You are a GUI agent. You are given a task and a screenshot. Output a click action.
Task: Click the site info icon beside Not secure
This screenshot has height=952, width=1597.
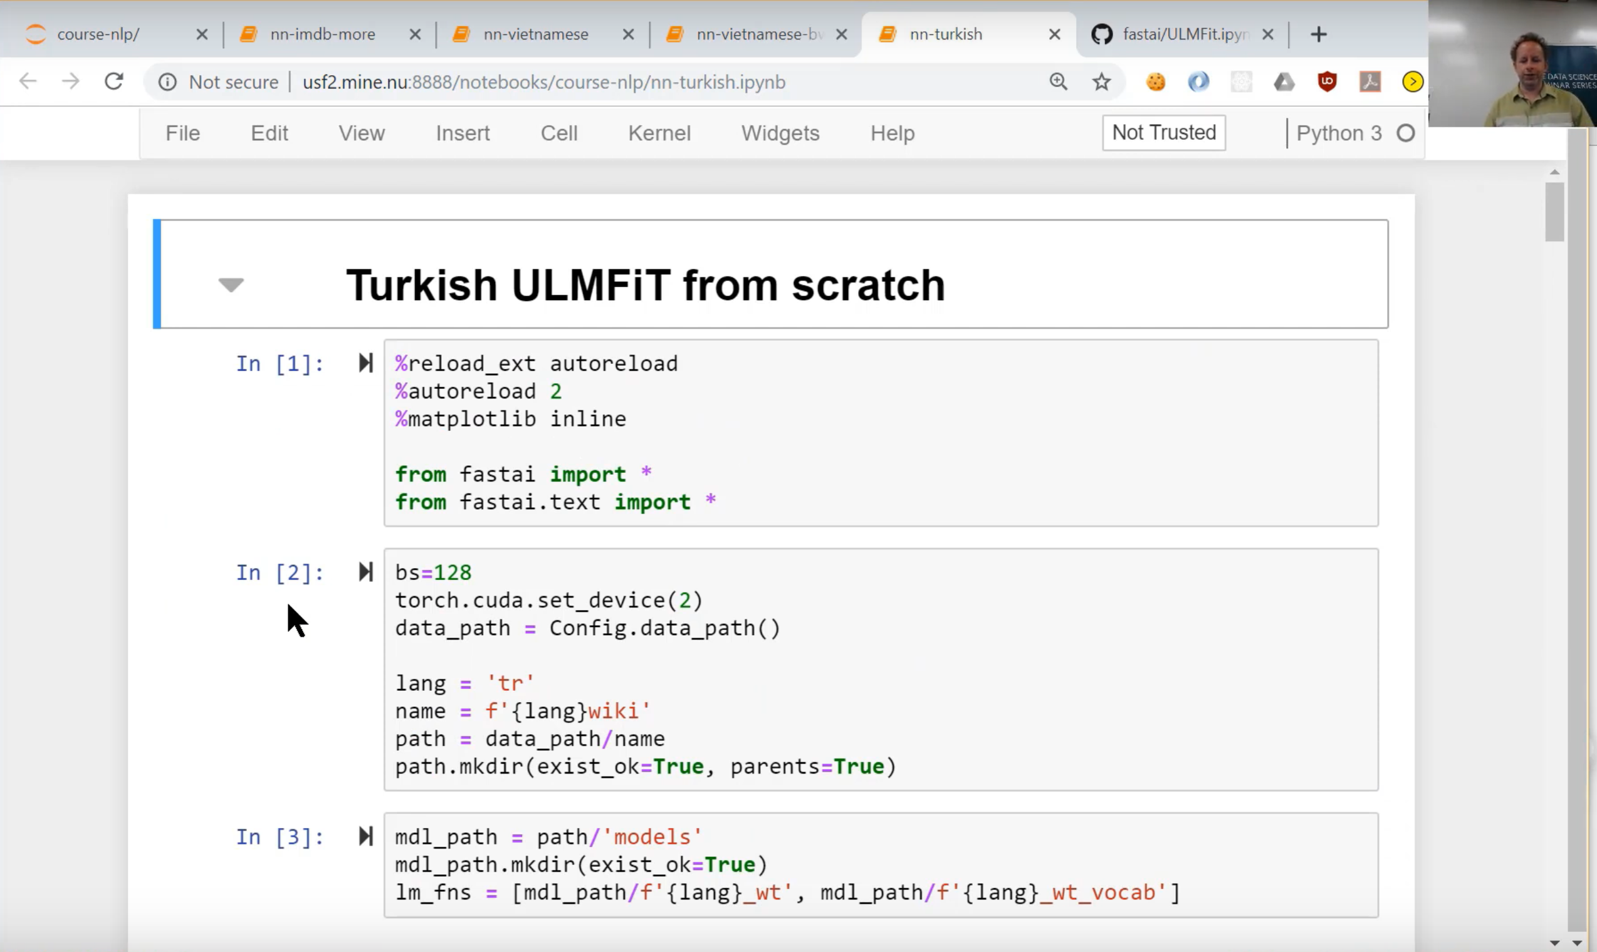[167, 82]
